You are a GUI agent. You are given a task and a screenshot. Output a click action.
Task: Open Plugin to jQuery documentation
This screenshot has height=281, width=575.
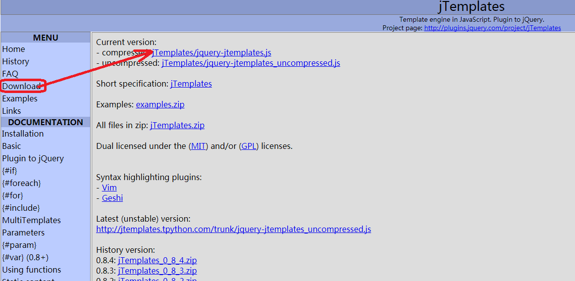(33, 159)
